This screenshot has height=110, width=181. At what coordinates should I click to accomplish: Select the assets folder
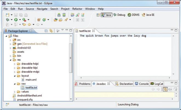point(18,52)
